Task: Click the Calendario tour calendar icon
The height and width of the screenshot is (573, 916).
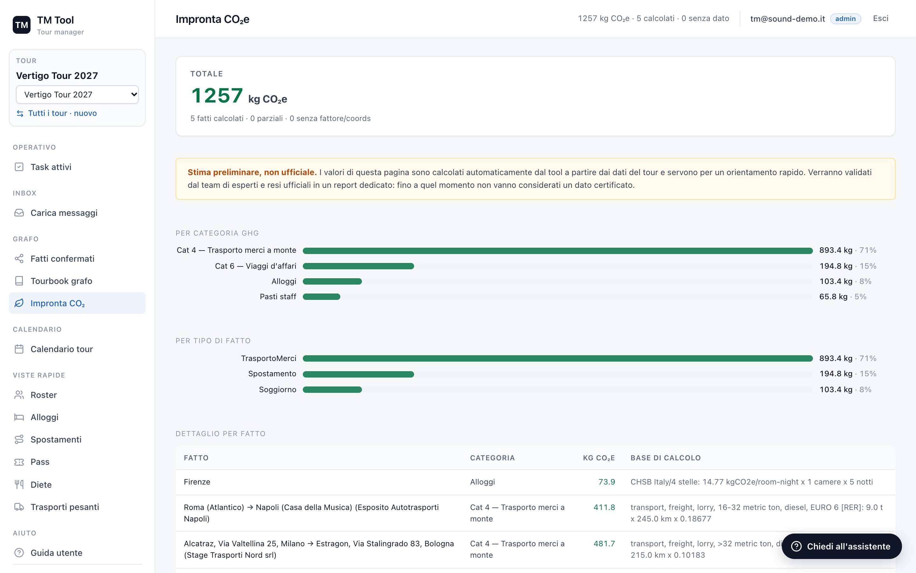Action: (x=19, y=349)
